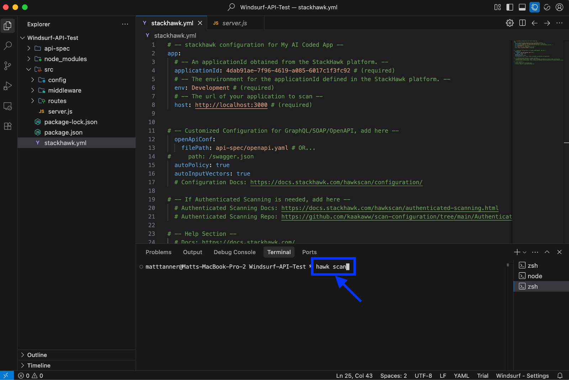Open the hawkscan configuration docs link
This screenshot has height=380, width=569.
pyautogui.click(x=336, y=182)
